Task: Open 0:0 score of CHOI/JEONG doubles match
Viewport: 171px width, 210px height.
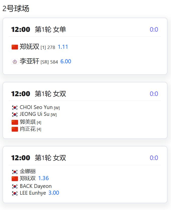Action: pyautogui.click(x=154, y=94)
